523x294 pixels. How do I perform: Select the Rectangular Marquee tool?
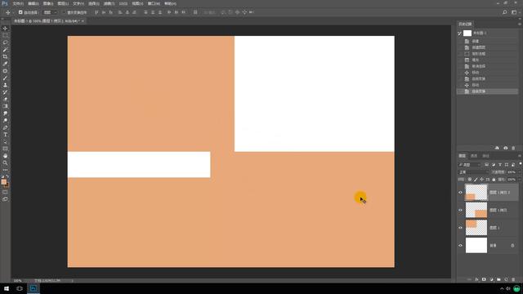5,35
